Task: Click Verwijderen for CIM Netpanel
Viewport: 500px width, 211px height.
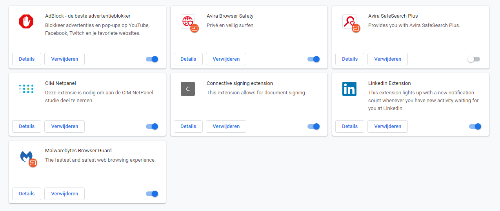Action: click(x=64, y=126)
